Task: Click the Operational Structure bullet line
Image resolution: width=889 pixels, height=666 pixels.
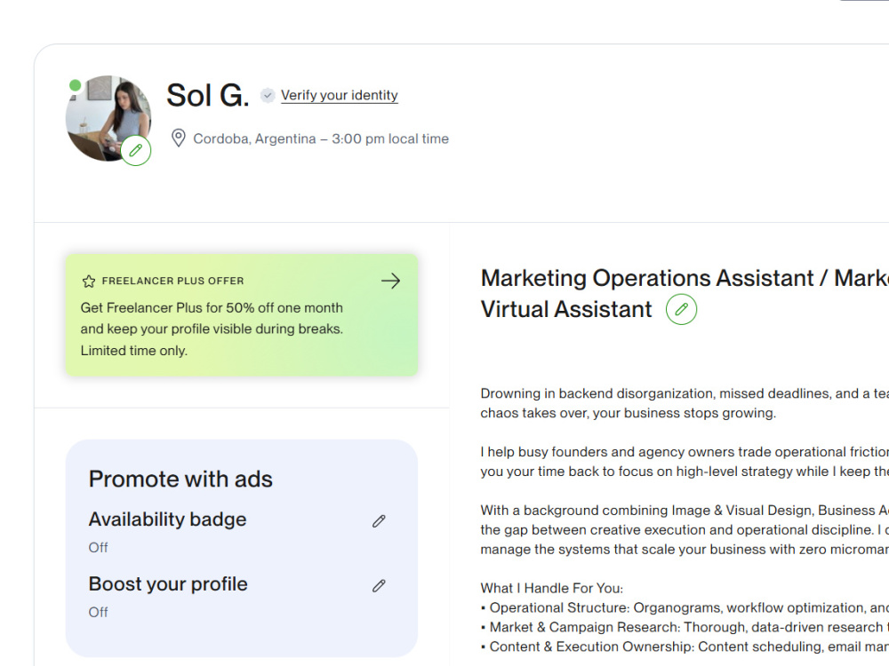Action: point(685,607)
